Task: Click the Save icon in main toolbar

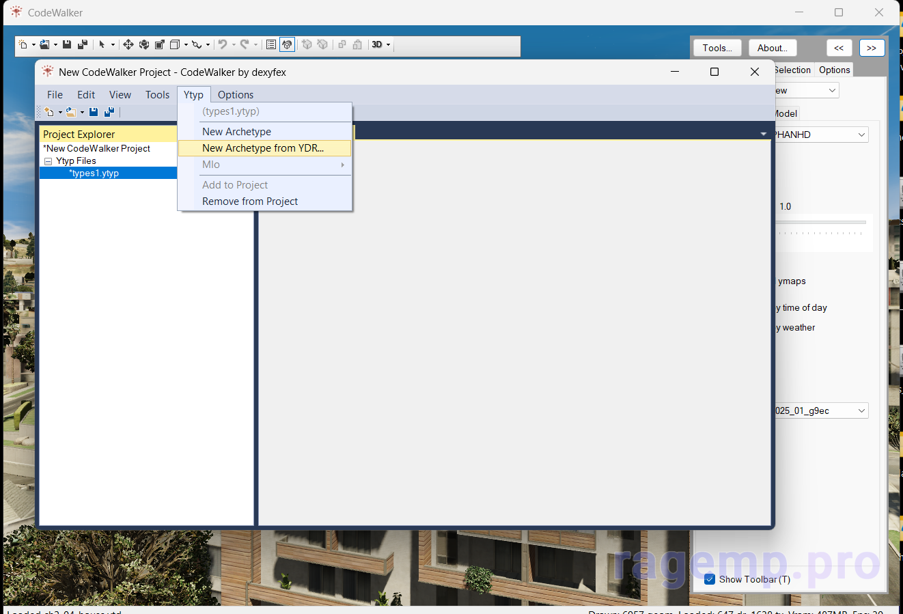Action: (x=67, y=45)
